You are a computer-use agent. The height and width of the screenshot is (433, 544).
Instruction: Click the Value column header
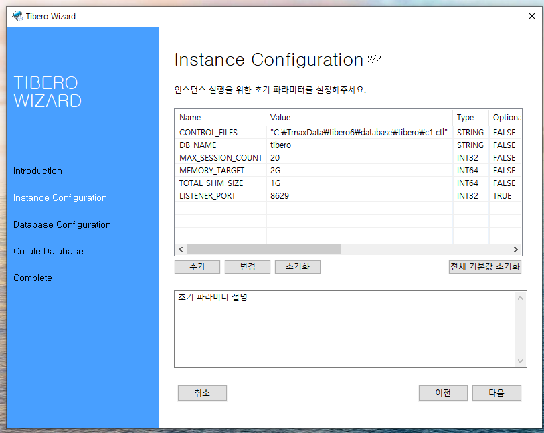point(359,118)
